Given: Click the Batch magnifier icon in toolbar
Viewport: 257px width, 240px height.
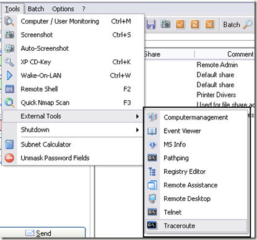Looking at the screenshot, I should click(x=248, y=24).
